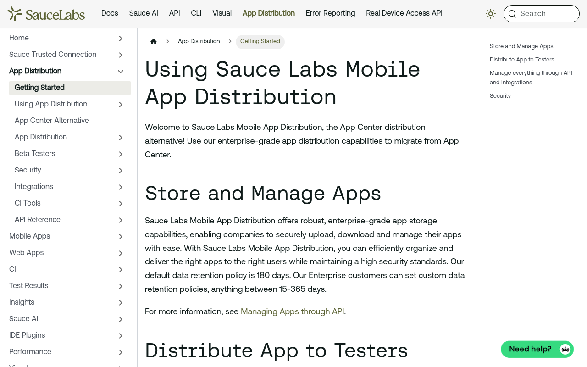
Task: Collapse the App Distribution sidebar section
Action: (121, 72)
